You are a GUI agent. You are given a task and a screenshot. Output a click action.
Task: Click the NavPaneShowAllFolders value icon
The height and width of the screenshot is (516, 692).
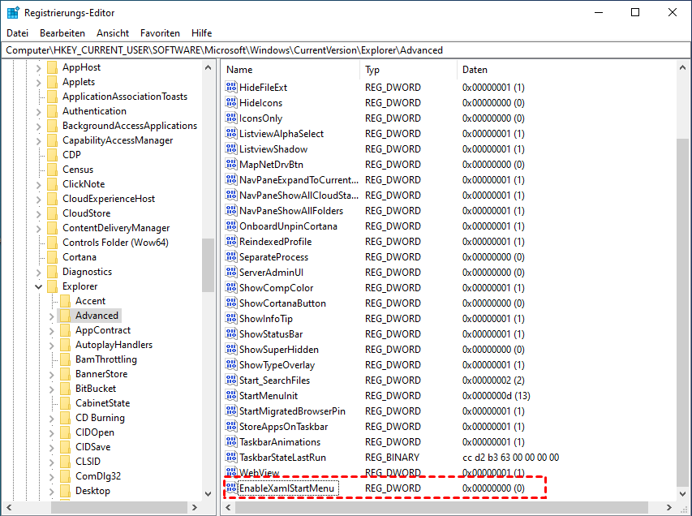(231, 211)
